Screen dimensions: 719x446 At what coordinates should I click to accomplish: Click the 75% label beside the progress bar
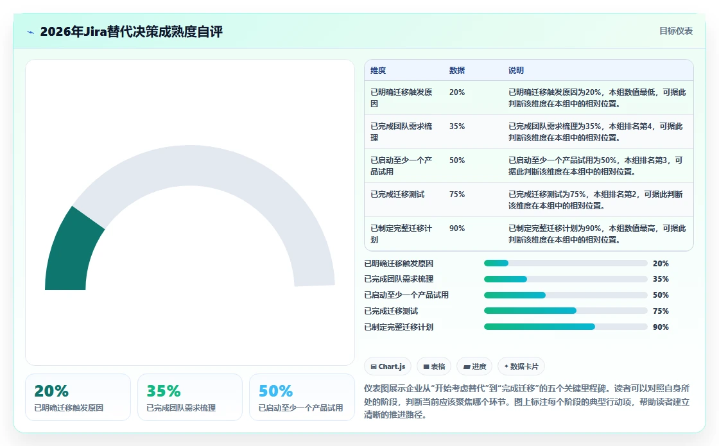tap(661, 311)
